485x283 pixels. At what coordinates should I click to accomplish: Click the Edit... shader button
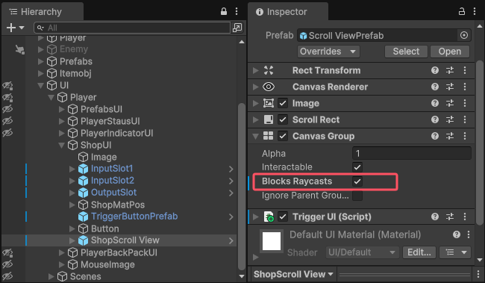point(419,252)
